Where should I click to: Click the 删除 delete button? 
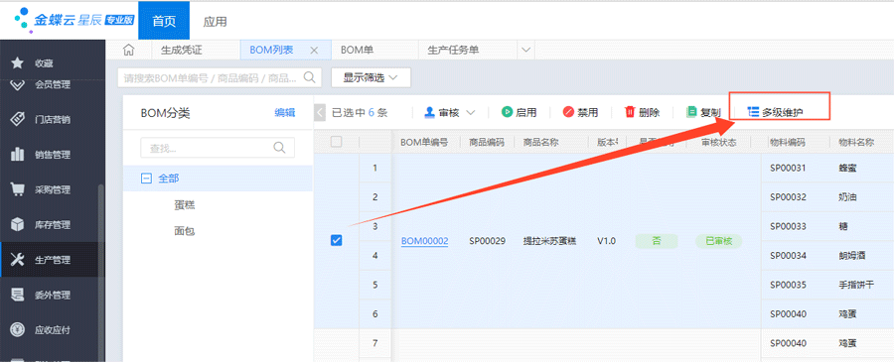642,112
